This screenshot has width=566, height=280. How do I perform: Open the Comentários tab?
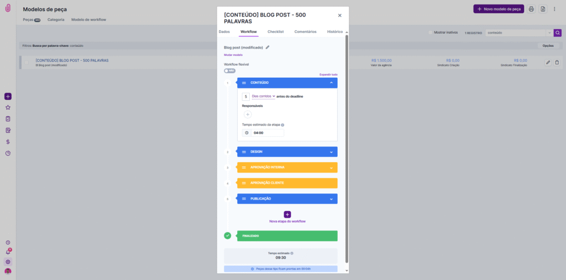pos(305,31)
